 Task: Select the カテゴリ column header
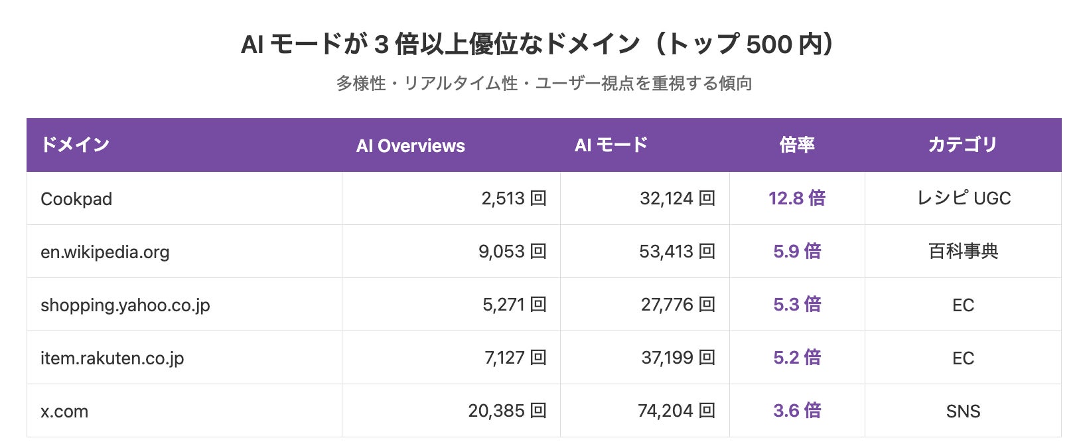point(962,145)
